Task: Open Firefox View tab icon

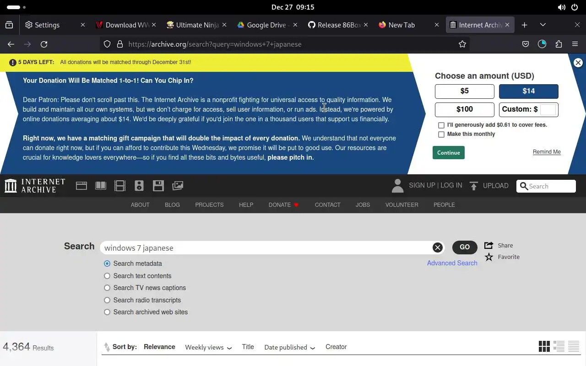Action: 9,25
